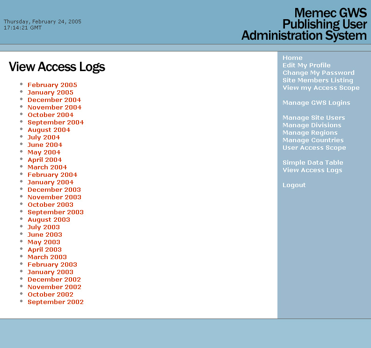The image size is (371, 348).
Task: Go to Home in sidebar
Action: (292, 58)
